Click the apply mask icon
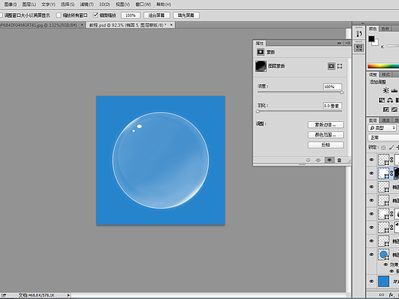Image resolution: width=399 pixels, height=299 pixels. (x=318, y=160)
